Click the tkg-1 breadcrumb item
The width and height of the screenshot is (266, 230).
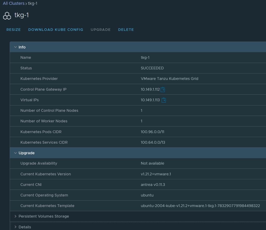pos(32,3)
